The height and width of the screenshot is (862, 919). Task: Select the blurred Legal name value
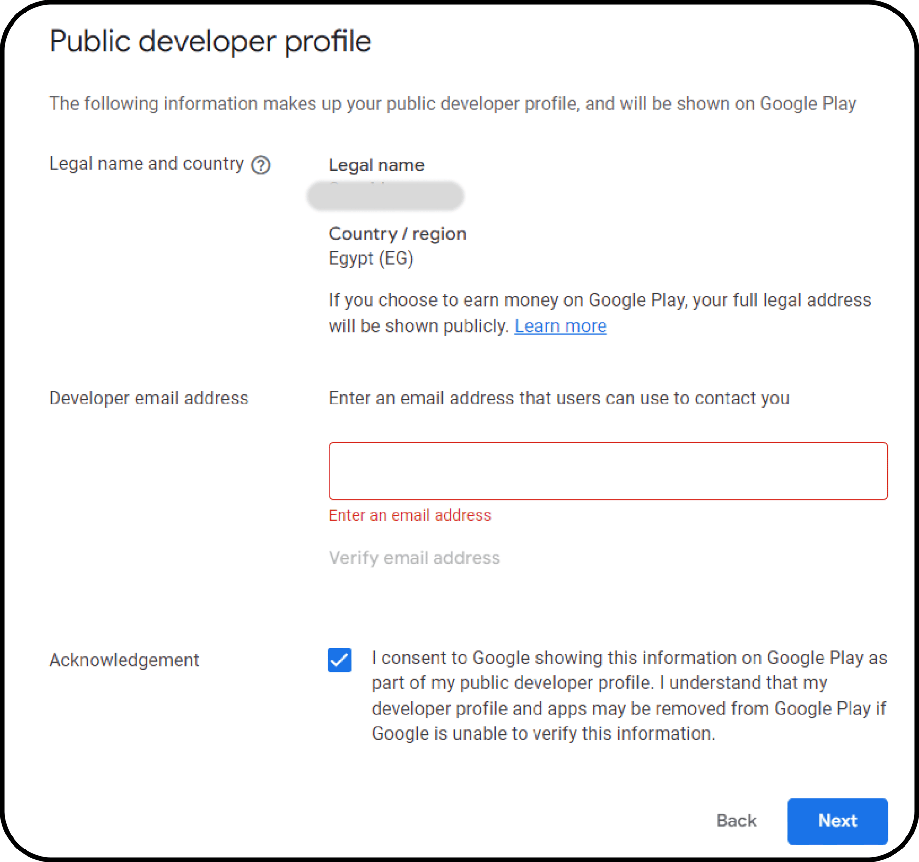[386, 196]
